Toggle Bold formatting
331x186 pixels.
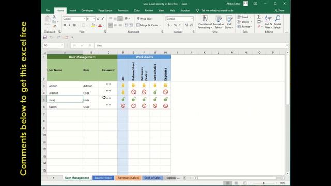[65, 25]
